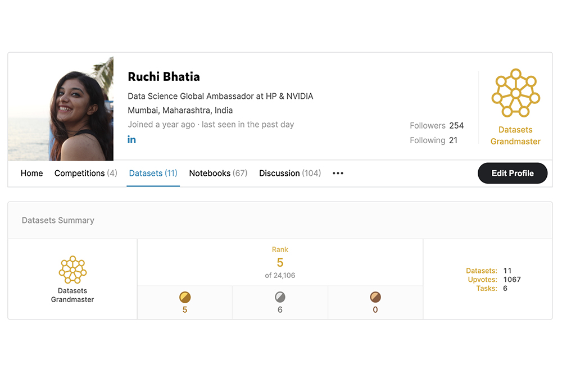Open the Competitions tab
562x374 pixels.
[x=85, y=174]
